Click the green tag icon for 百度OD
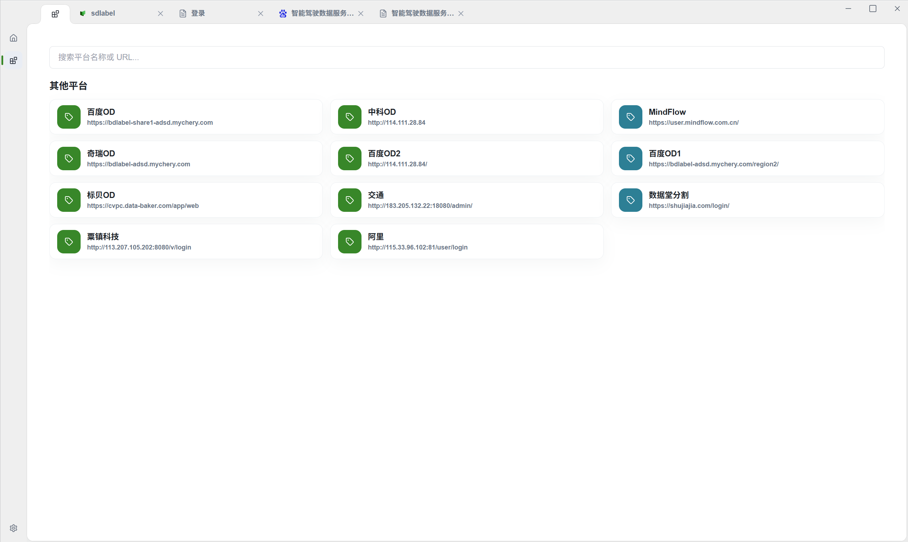Viewport: 908px width, 542px height. tap(69, 117)
